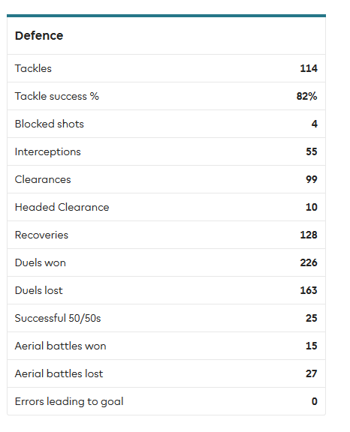
Task: Select the Duels lost row
Action: pyautogui.click(x=166, y=290)
